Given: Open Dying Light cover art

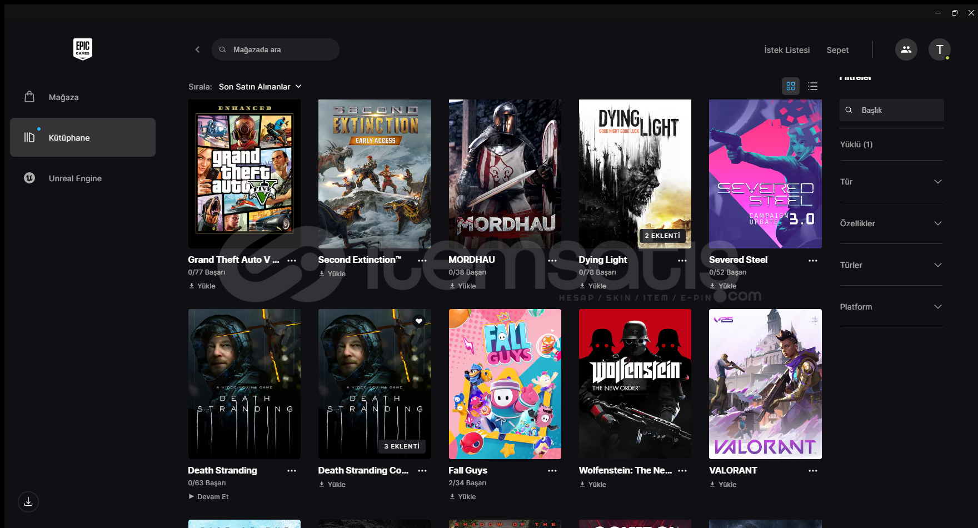Looking at the screenshot, I should (x=635, y=174).
